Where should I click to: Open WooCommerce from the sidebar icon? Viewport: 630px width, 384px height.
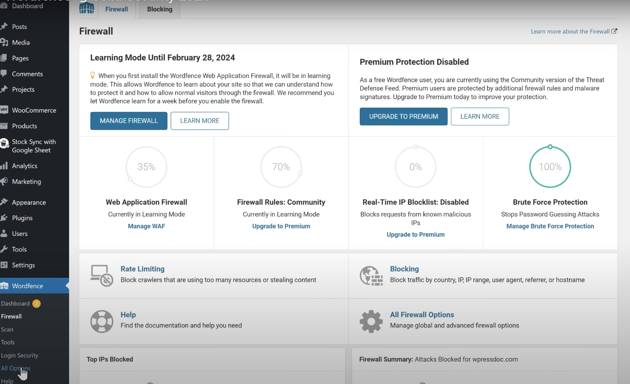click(4, 110)
